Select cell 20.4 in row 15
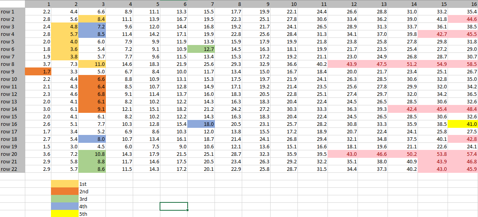 [284, 116]
